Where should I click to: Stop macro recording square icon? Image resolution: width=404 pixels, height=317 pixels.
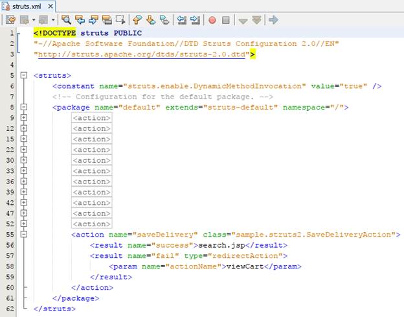(226, 20)
